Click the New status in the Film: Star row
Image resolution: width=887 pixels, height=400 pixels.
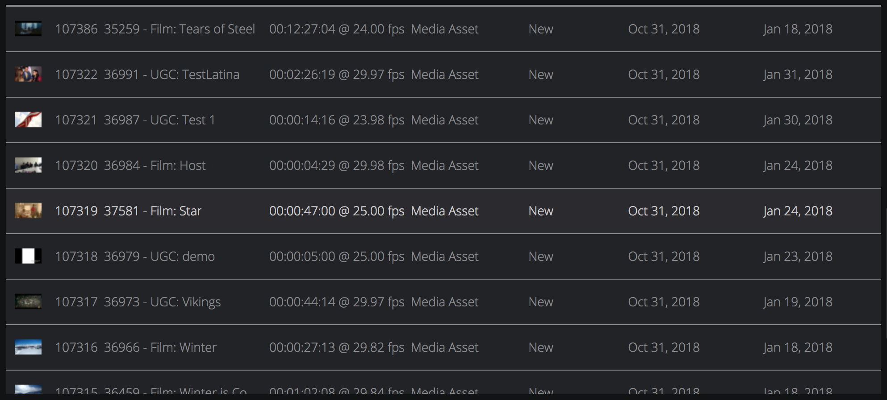[x=541, y=211]
